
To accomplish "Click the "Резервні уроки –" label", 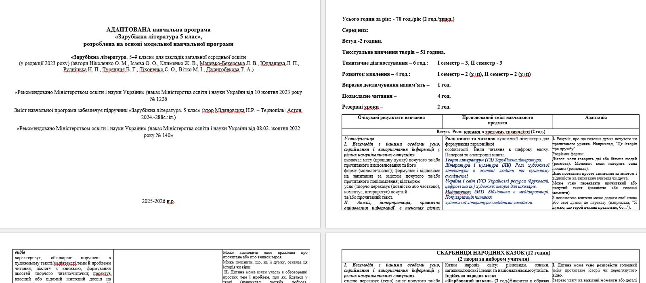I will coord(362,107).
